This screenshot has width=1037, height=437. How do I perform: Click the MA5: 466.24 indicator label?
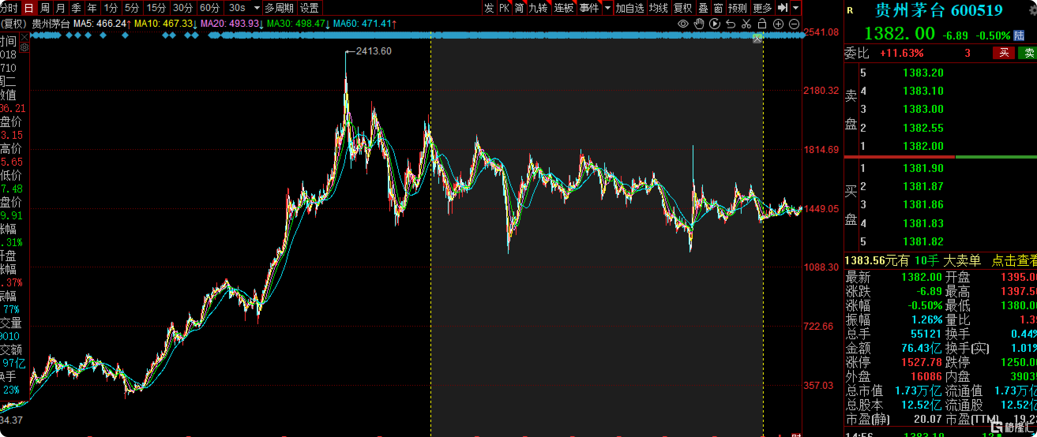(x=102, y=24)
